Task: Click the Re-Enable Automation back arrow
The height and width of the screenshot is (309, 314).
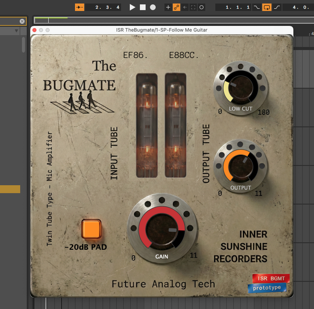Action: [x=185, y=7]
